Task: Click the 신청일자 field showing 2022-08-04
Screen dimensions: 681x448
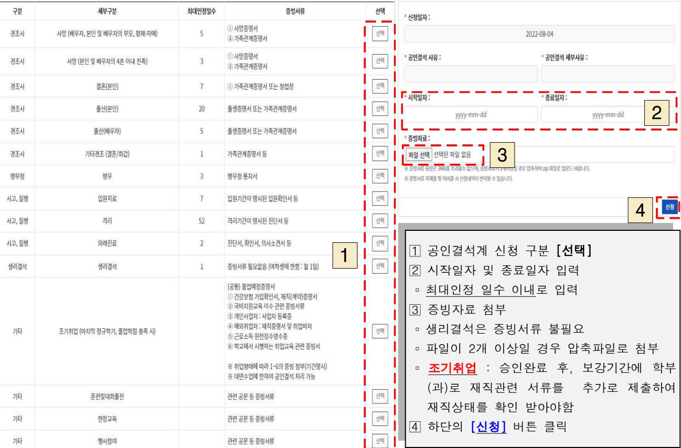Action: coord(539,34)
